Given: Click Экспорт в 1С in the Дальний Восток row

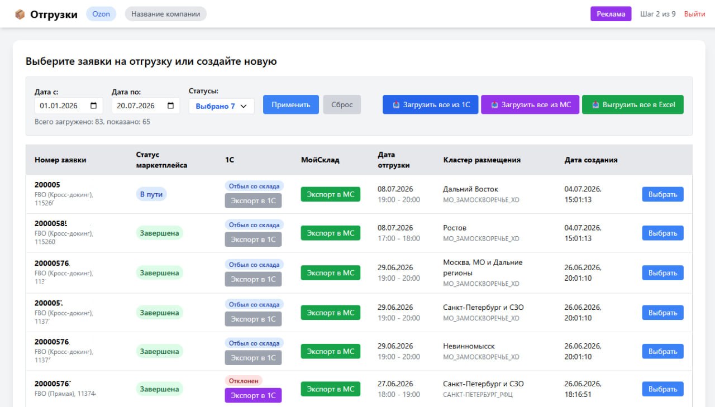Looking at the screenshot, I should coord(254,200).
